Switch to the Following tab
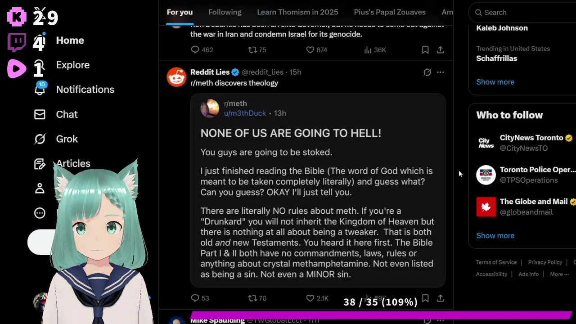Image resolution: width=576 pixels, height=324 pixels. click(225, 12)
